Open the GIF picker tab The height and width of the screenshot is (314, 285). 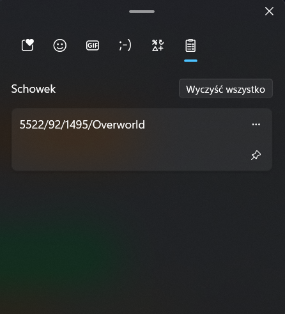click(93, 45)
